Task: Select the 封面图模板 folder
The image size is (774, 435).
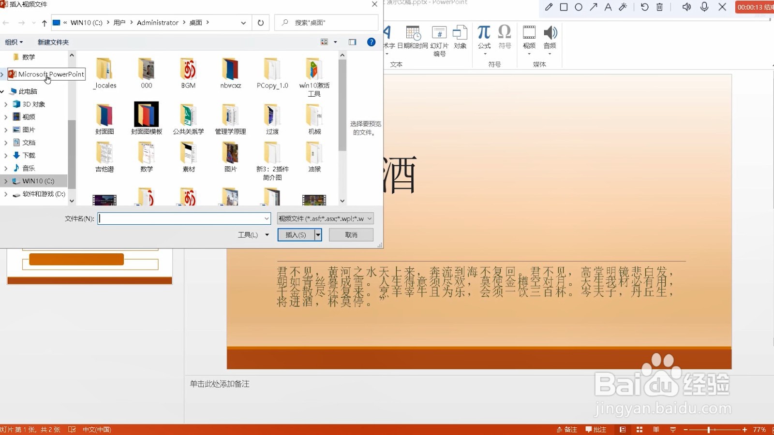Action: pos(147,118)
